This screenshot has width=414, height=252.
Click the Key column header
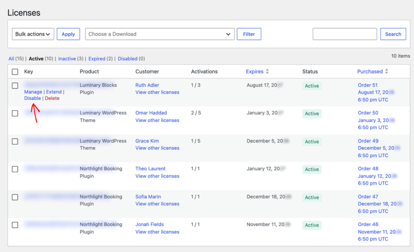click(28, 72)
